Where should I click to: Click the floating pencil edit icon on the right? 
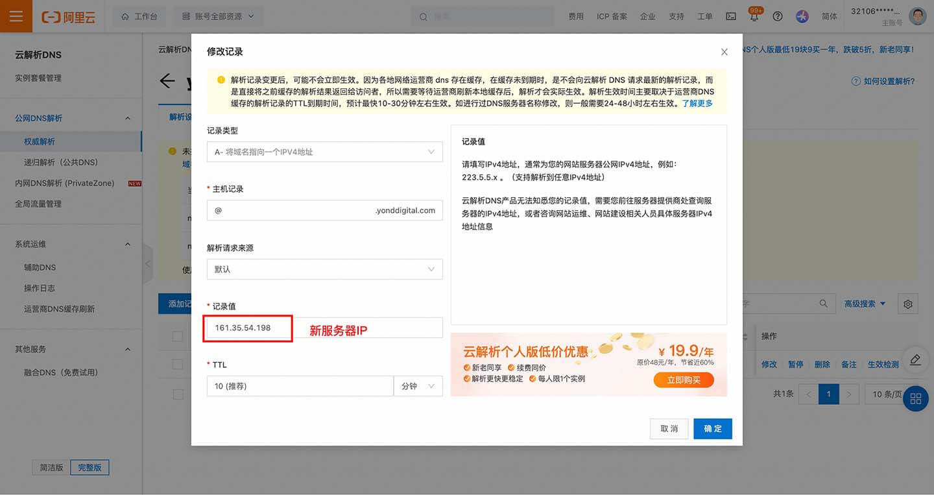click(x=915, y=359)
